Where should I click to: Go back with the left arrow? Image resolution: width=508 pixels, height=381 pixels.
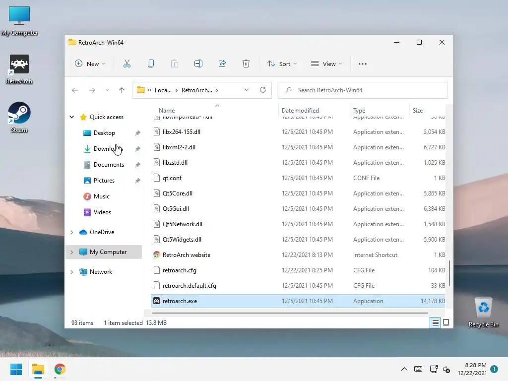coord(75,90)
